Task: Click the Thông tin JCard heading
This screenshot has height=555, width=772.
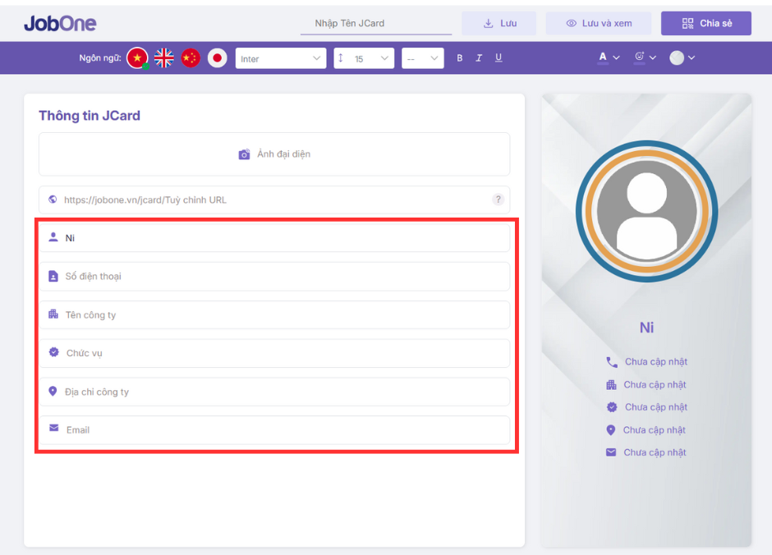Action: 90,116
